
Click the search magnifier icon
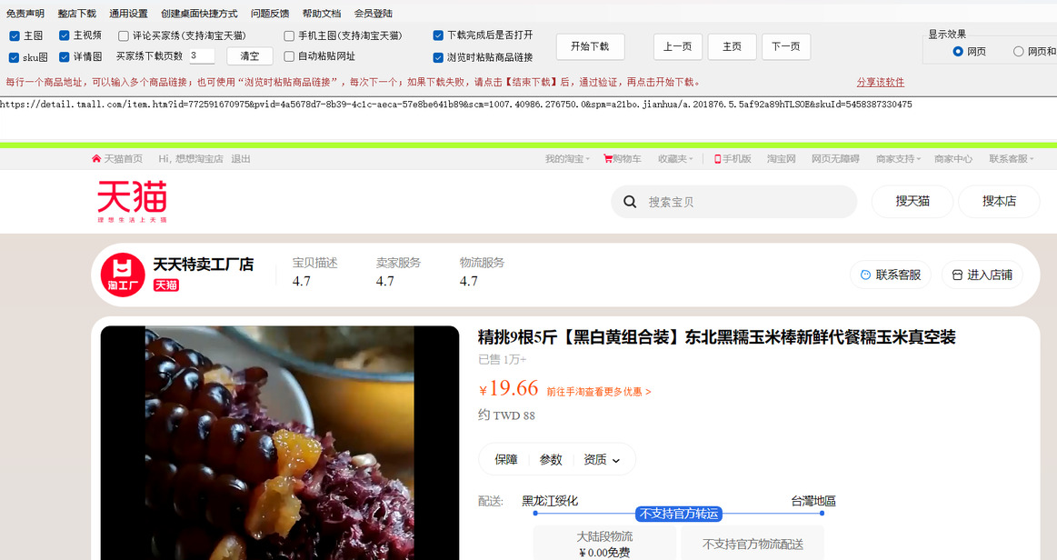point(630,202)
